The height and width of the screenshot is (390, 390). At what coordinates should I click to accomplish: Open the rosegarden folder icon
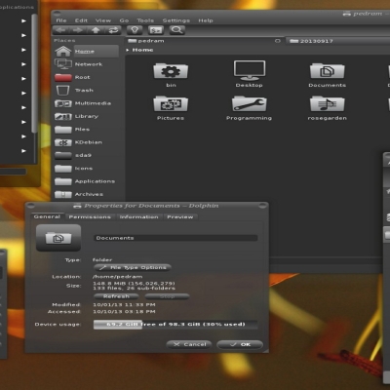[x=327, y=104]
